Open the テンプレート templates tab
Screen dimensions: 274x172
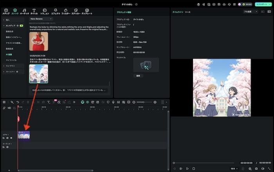[87, 11]
